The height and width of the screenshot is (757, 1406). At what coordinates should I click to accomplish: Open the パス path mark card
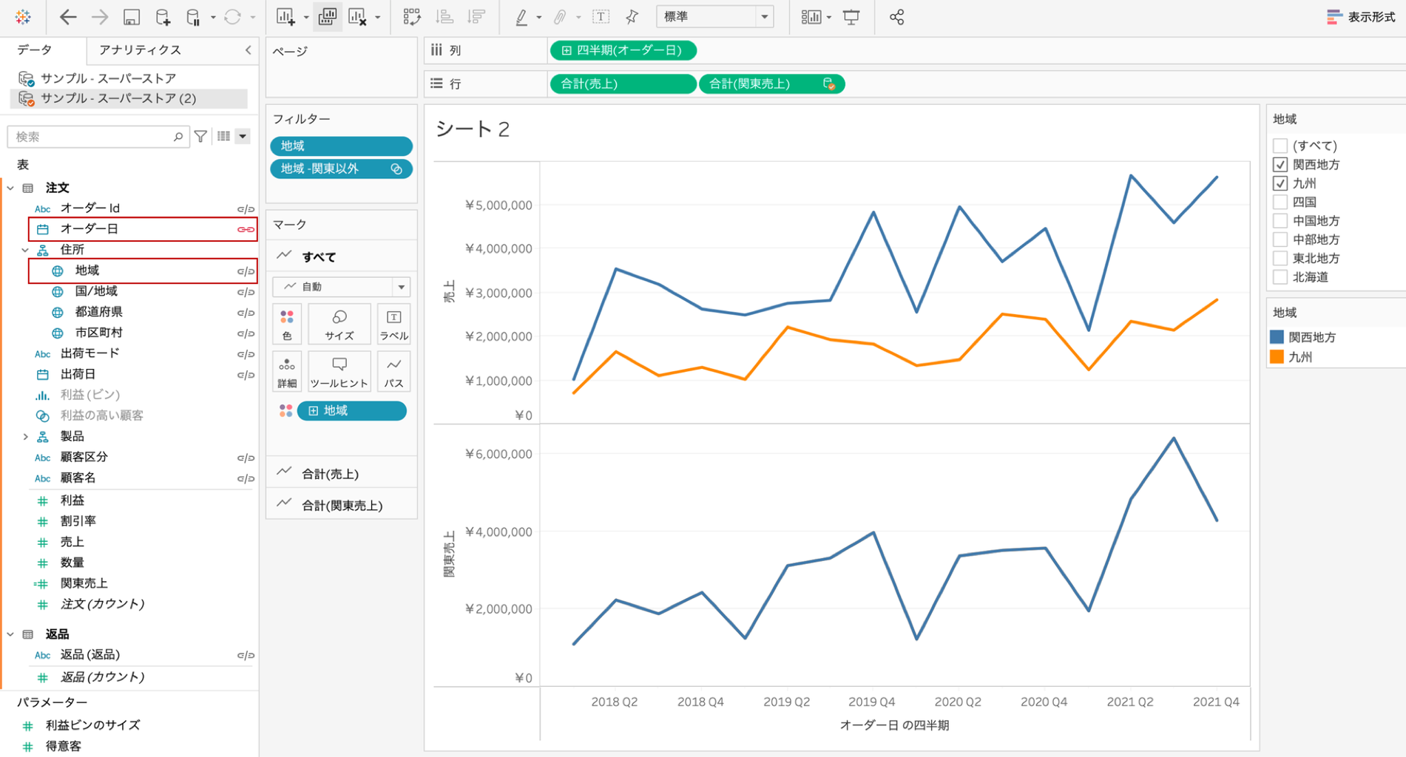click(x=393, y=372)
